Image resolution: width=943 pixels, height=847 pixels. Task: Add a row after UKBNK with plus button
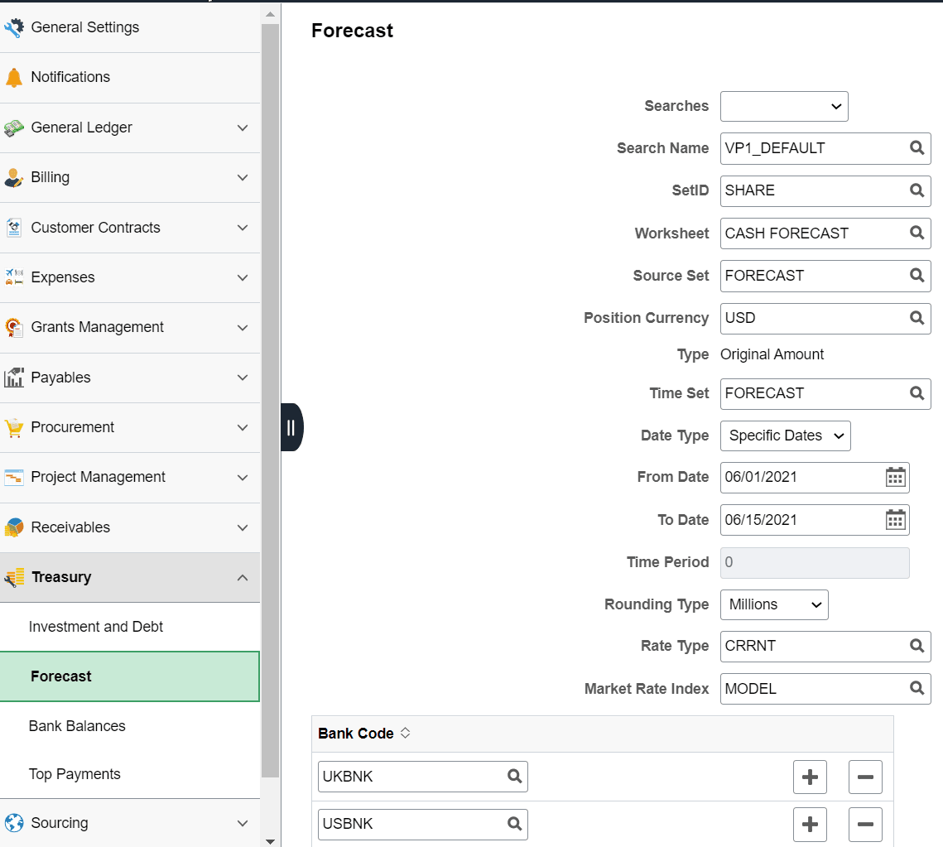[810, 777]
